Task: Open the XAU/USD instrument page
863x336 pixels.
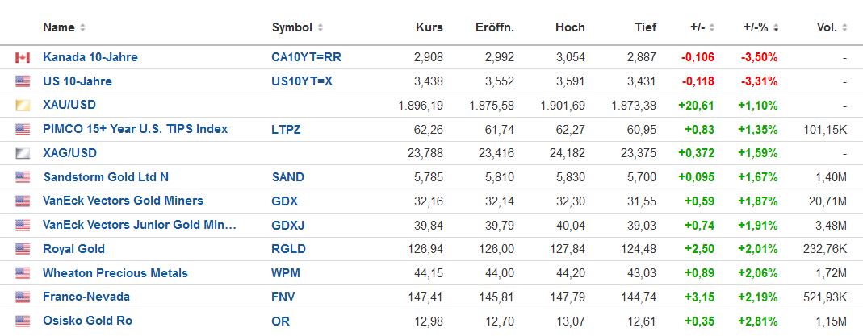Action: 69,105
